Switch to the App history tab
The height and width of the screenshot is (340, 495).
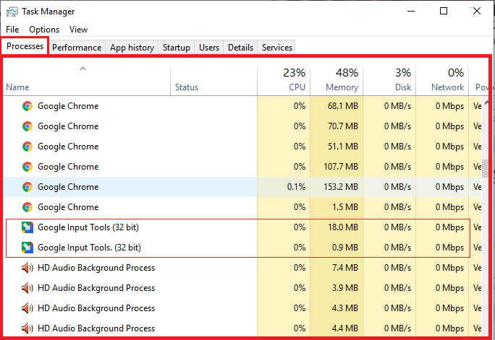(132, 48)
